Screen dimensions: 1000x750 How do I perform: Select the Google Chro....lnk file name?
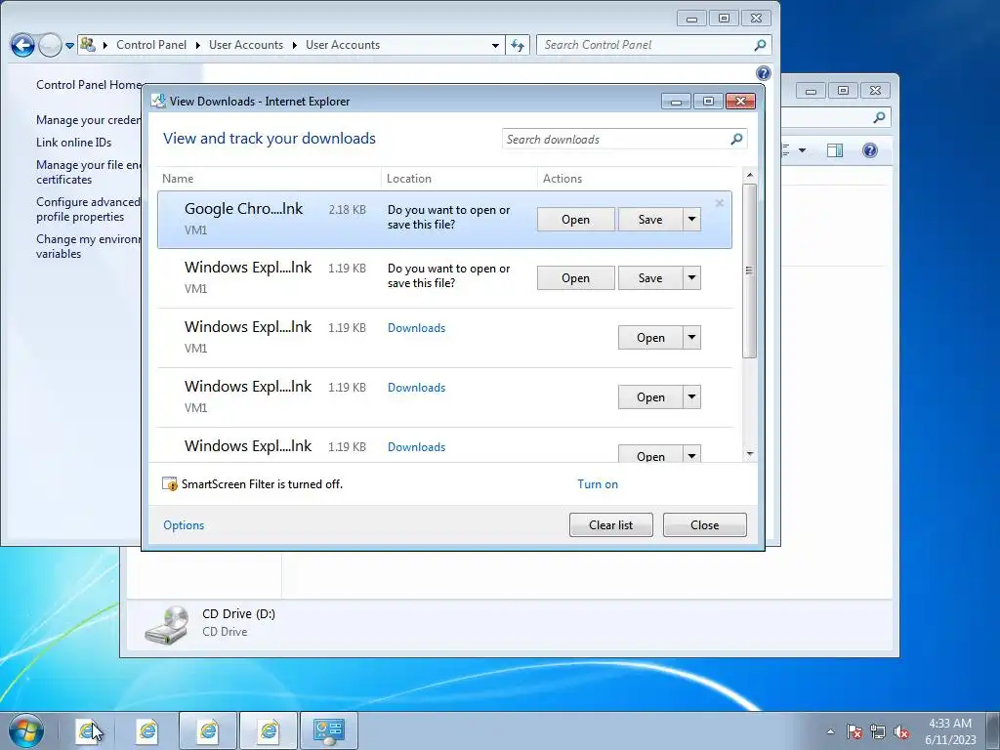[x=243, y=209]
